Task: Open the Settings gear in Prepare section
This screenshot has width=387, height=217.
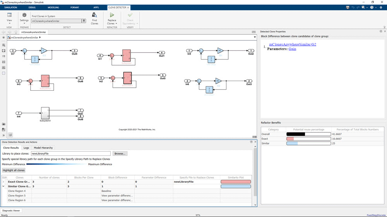Action: point(24,15)
